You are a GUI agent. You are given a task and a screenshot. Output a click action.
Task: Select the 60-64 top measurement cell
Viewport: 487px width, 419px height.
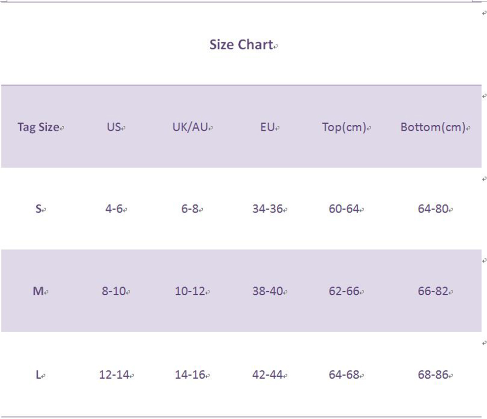pyautogui.click(x=344, y=209)
